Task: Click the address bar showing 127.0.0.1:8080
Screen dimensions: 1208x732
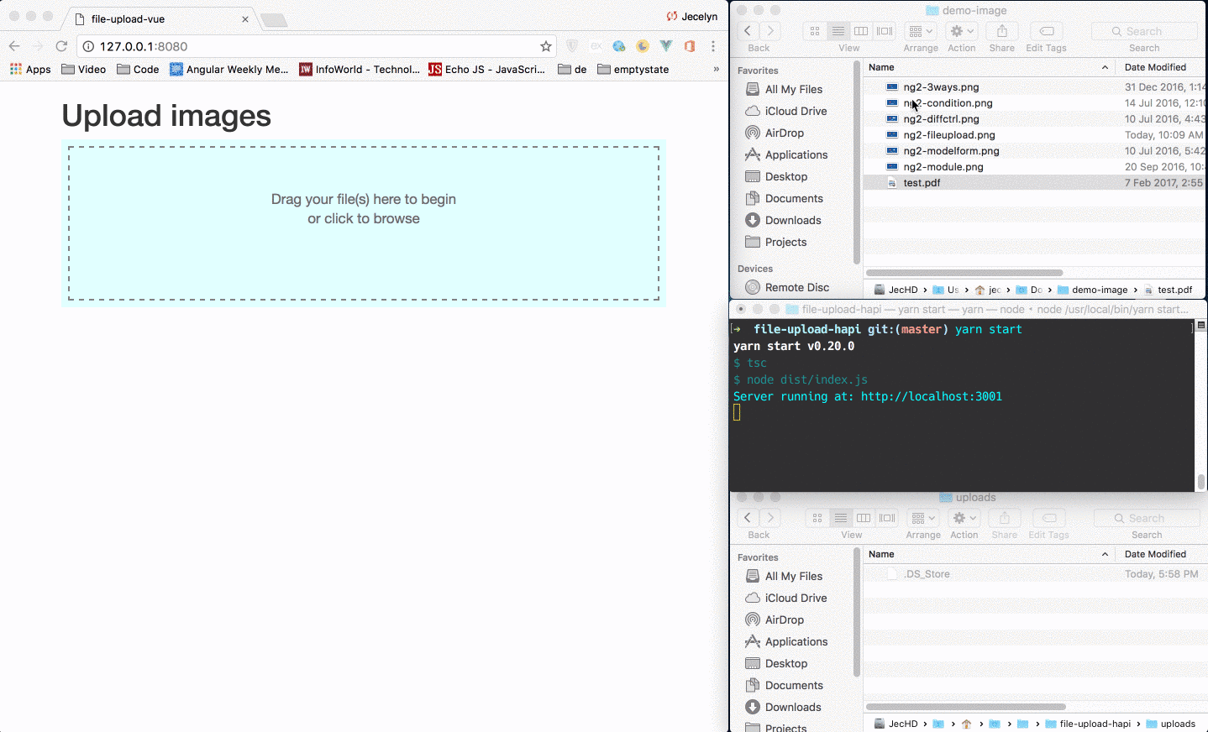Action: (315, 46)
